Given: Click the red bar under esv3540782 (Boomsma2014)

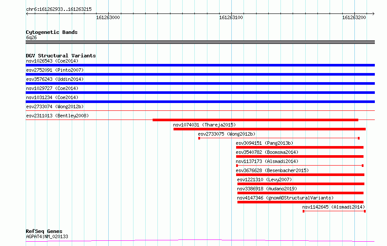Looking at the screenshot, I should [x=300, y=156].
